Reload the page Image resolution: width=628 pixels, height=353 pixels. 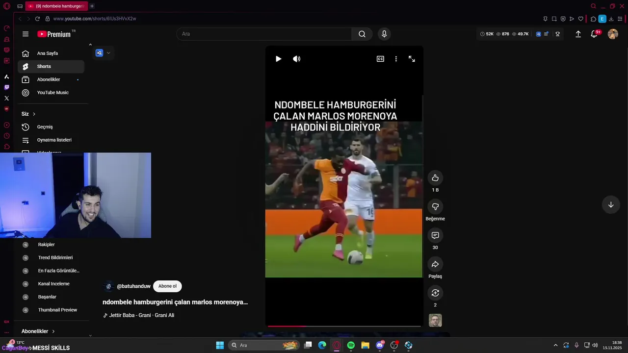[37, 19]
